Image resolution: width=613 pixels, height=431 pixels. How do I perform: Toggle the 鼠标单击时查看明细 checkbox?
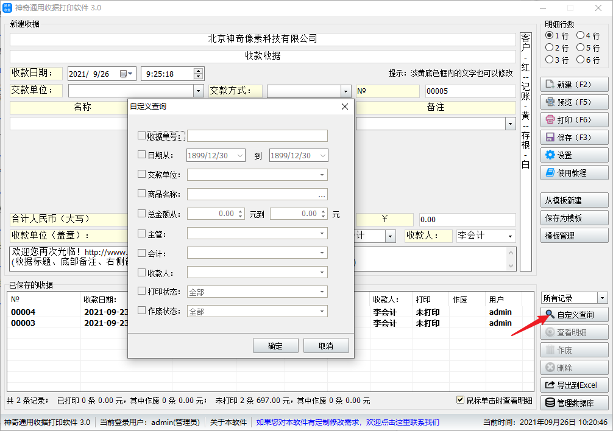click(461, 401)
